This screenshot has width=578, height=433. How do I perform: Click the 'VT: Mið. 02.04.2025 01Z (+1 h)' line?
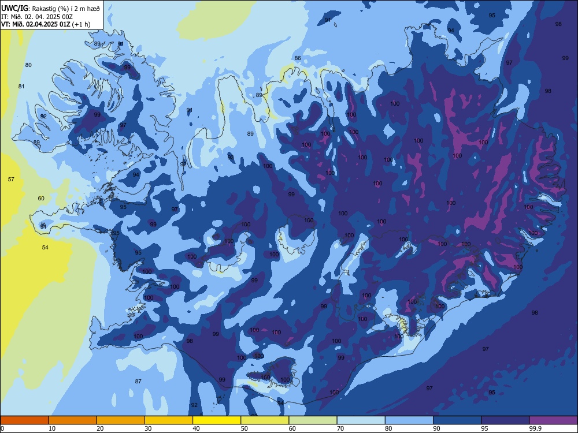coord(45,24)
